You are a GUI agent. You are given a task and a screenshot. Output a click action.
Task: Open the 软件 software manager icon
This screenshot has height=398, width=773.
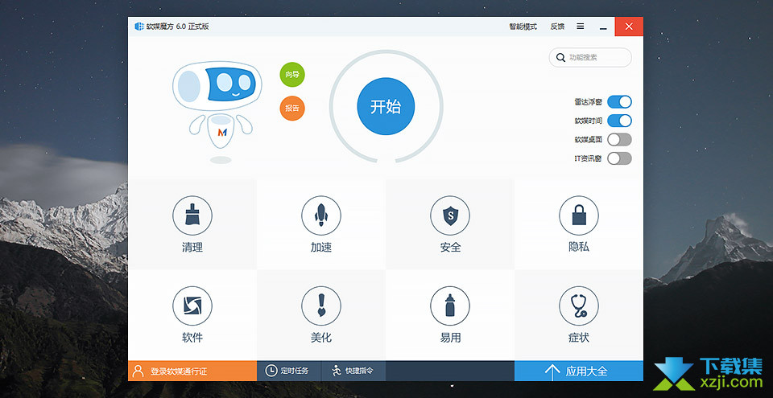pyautogui.click(x=192, y=306)
